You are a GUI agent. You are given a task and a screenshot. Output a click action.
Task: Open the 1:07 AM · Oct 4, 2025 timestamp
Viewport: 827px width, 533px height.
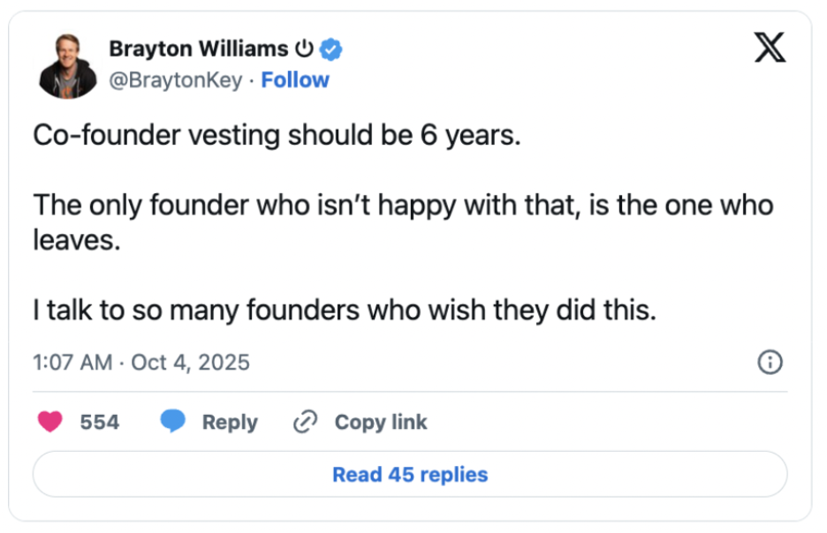[x=141, y=362]
